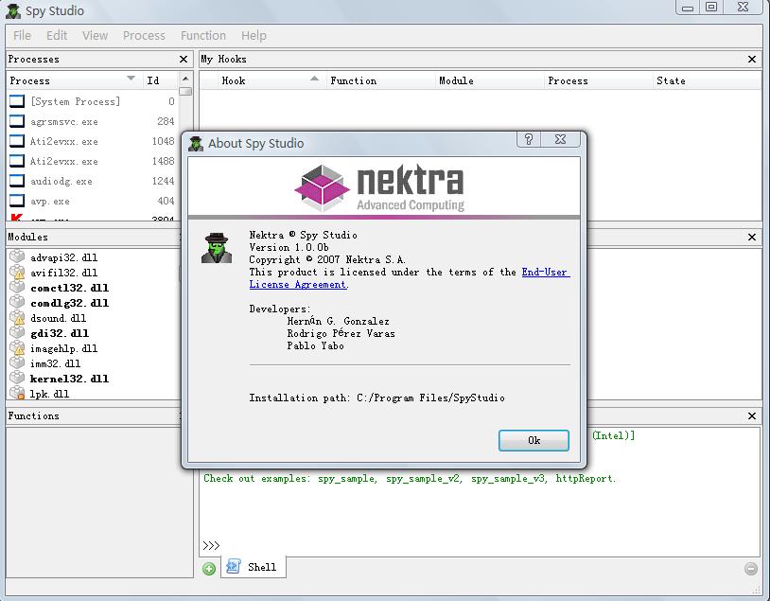Open the View menu

tap(95, 35)
